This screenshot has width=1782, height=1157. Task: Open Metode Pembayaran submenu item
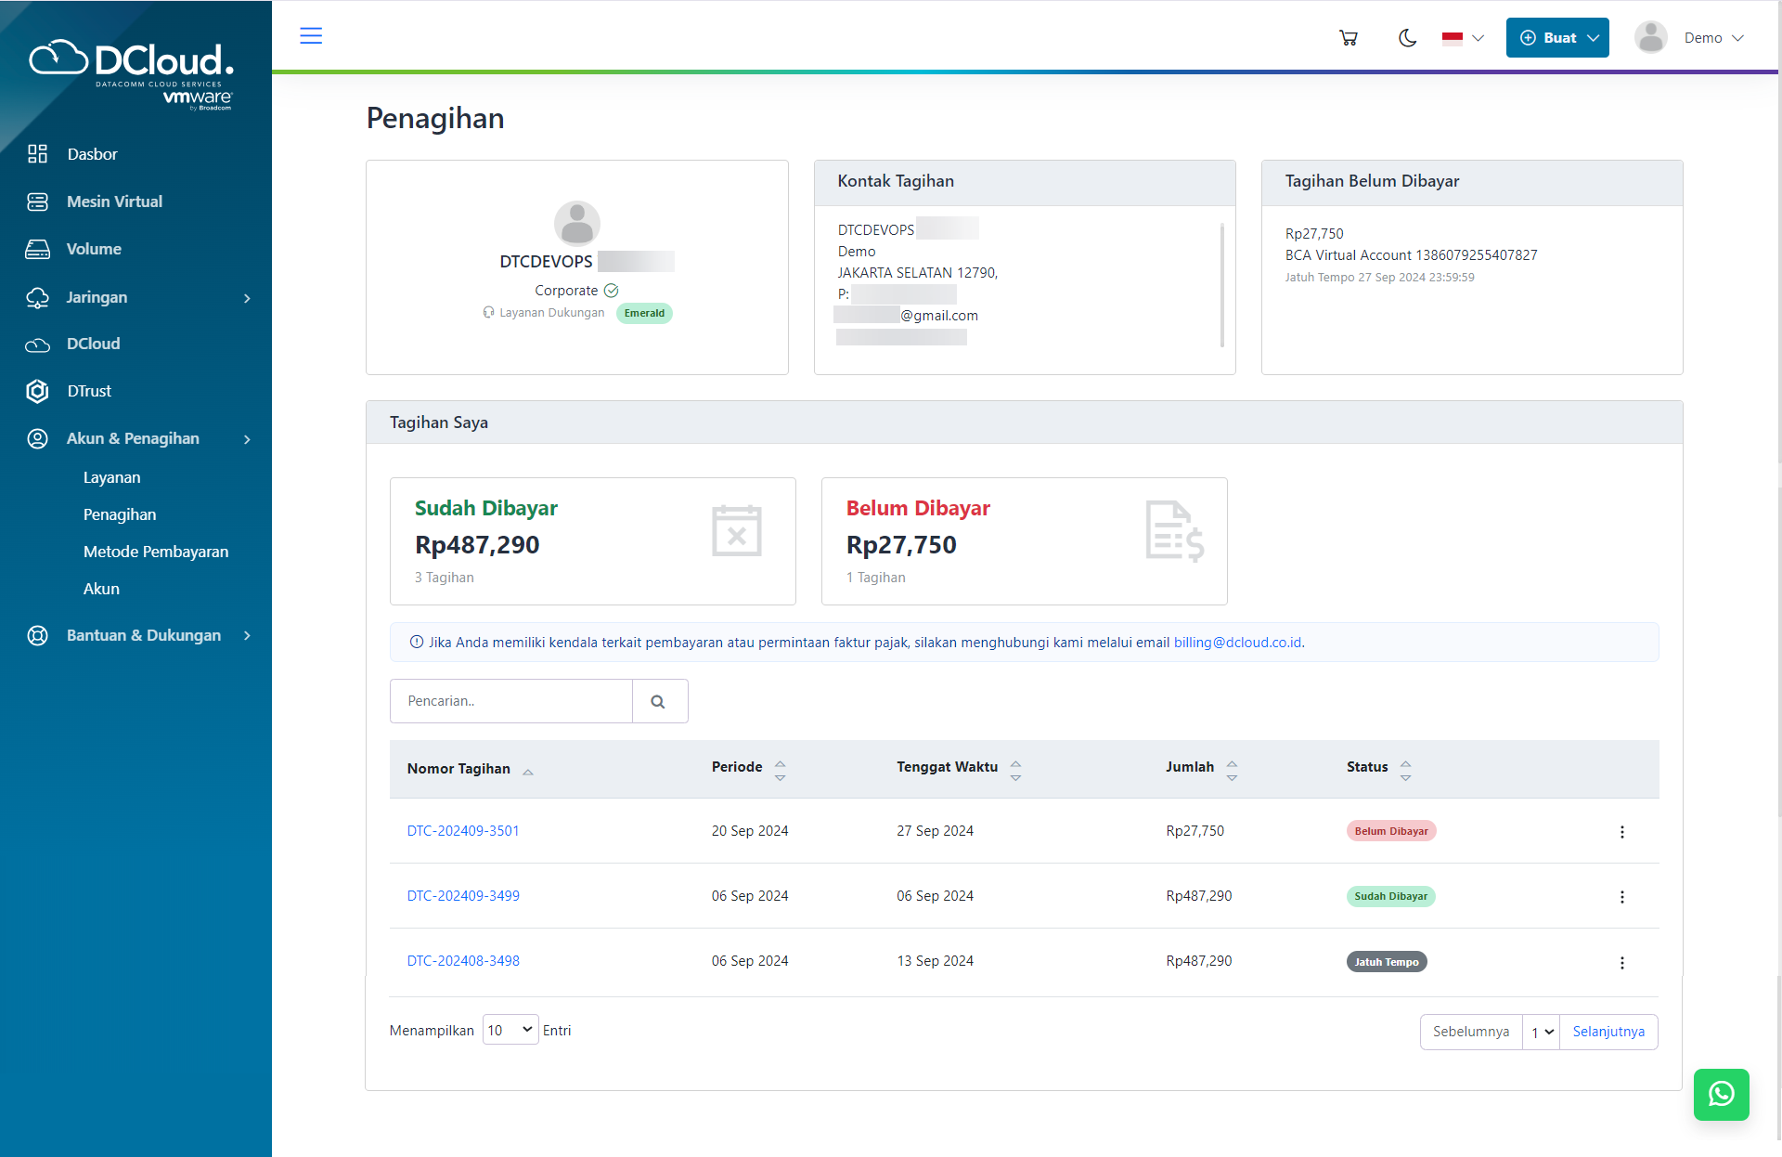pos(156,552)
